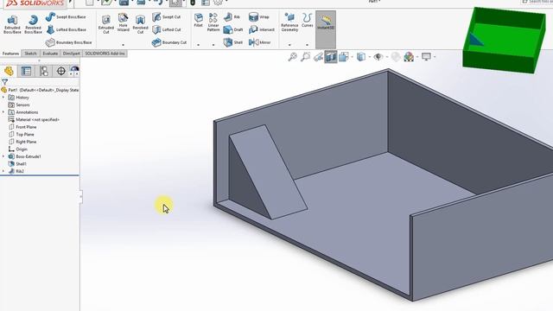This screenshot has width=553, height=311.
Task: Open the Reference Geometry tool
Action: [289, 22]
